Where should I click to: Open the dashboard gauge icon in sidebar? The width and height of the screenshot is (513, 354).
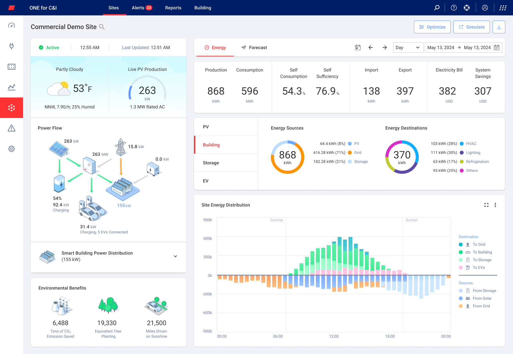pos(12,26)
